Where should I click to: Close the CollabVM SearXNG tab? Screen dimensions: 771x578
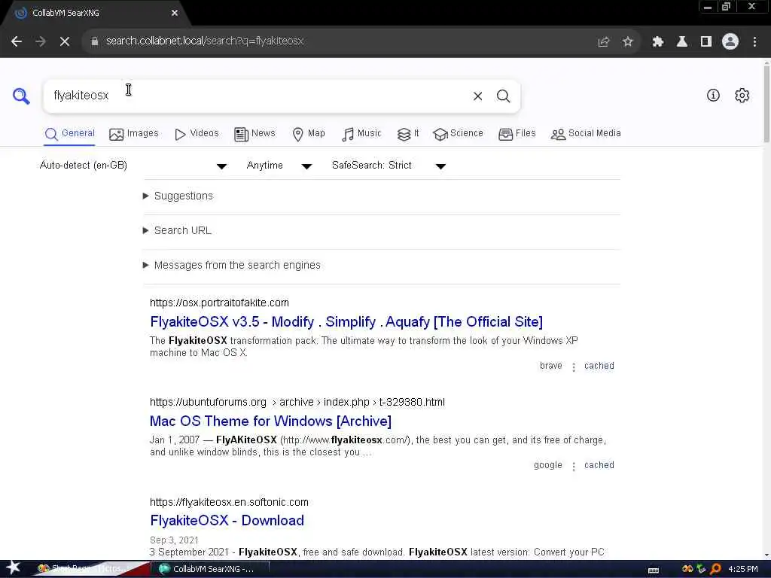pyautogui.click(x=175, y=14)
